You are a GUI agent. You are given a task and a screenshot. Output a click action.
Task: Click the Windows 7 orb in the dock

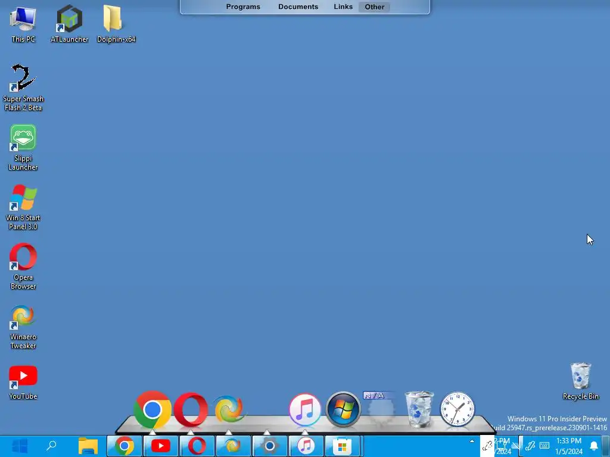[x=343, y=409]
